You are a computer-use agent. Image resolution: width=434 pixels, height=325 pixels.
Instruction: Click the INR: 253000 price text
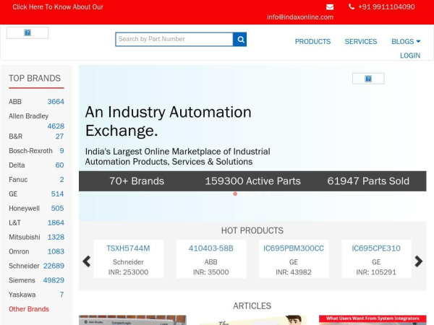pos(129,272)
